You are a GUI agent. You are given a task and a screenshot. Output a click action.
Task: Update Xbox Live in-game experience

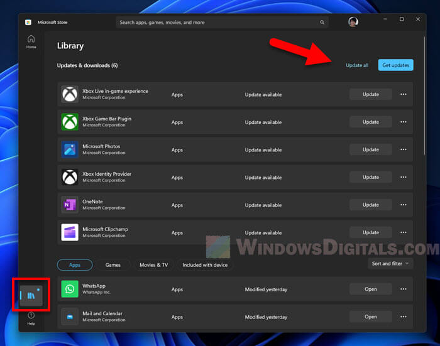click(x=371, y=94)
